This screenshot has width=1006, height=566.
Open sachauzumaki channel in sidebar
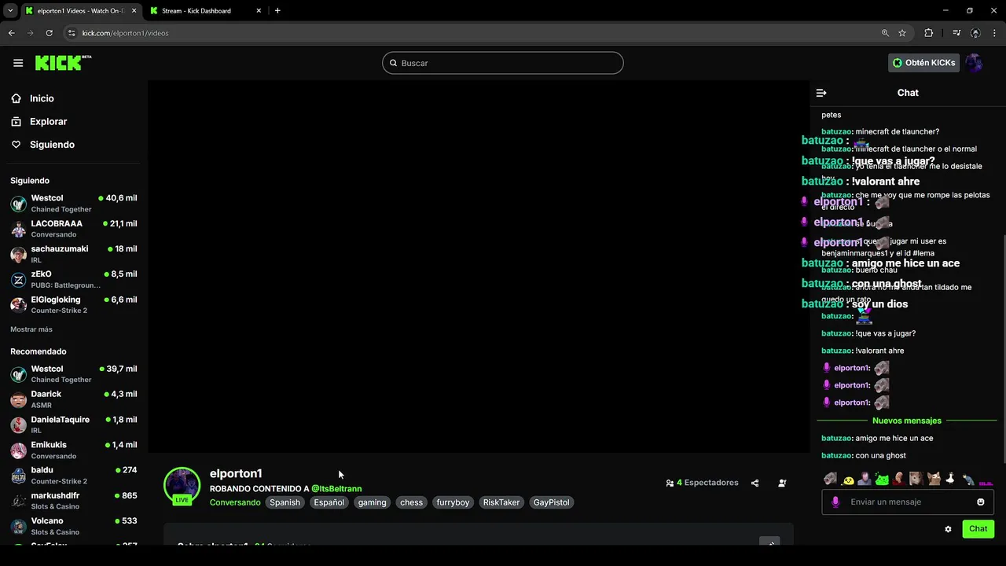click(74, 254)
